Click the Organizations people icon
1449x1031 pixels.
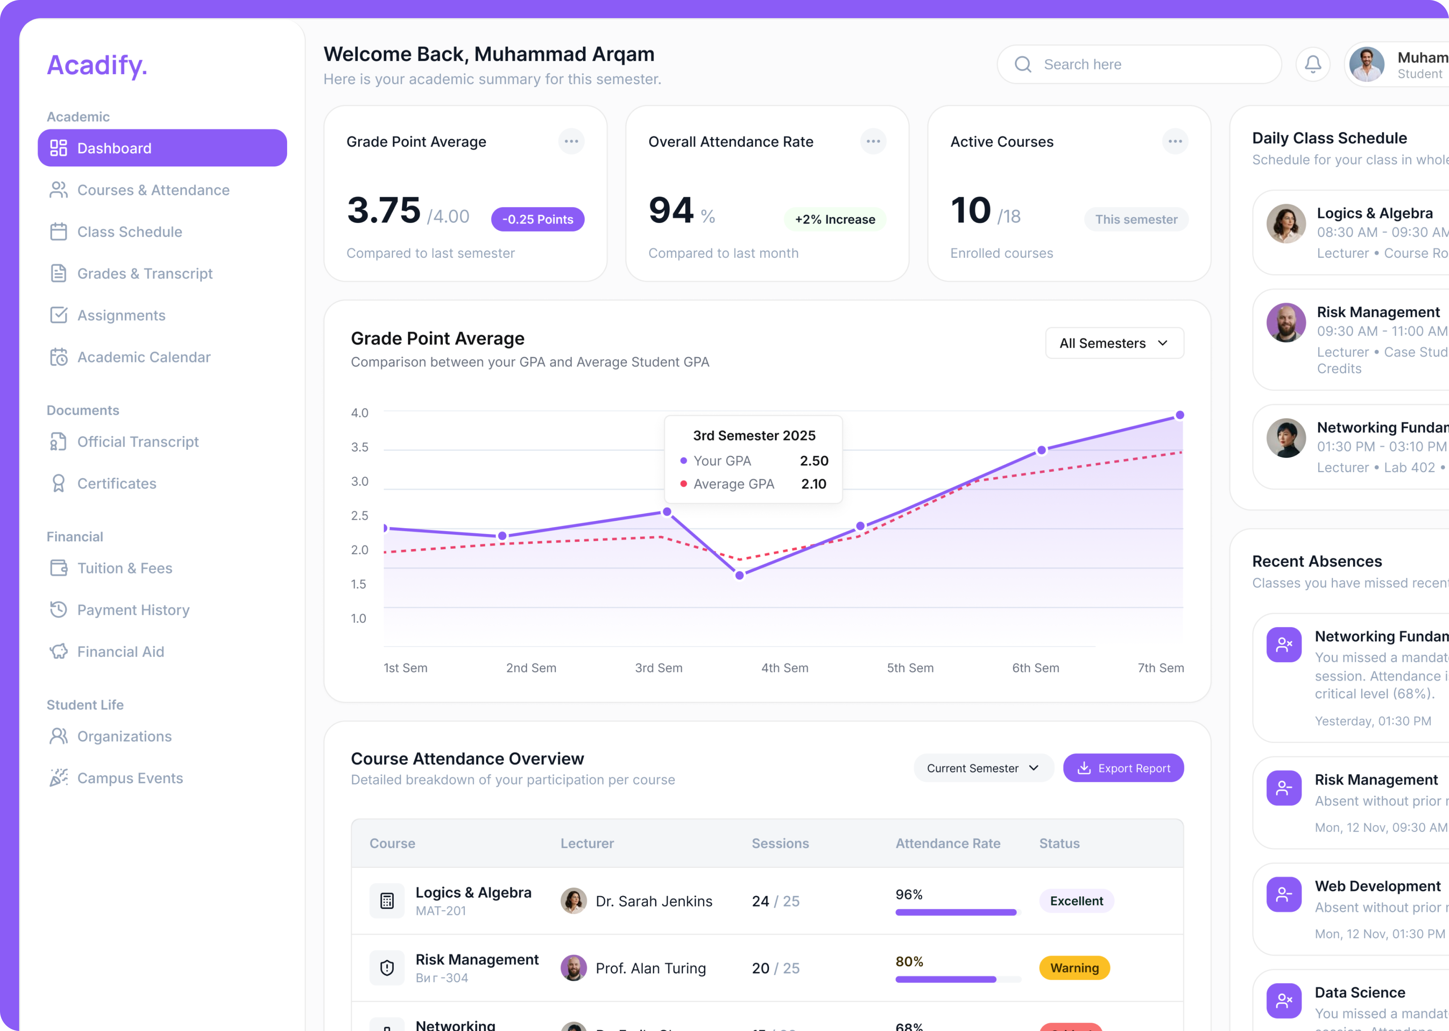coord(58,736)
